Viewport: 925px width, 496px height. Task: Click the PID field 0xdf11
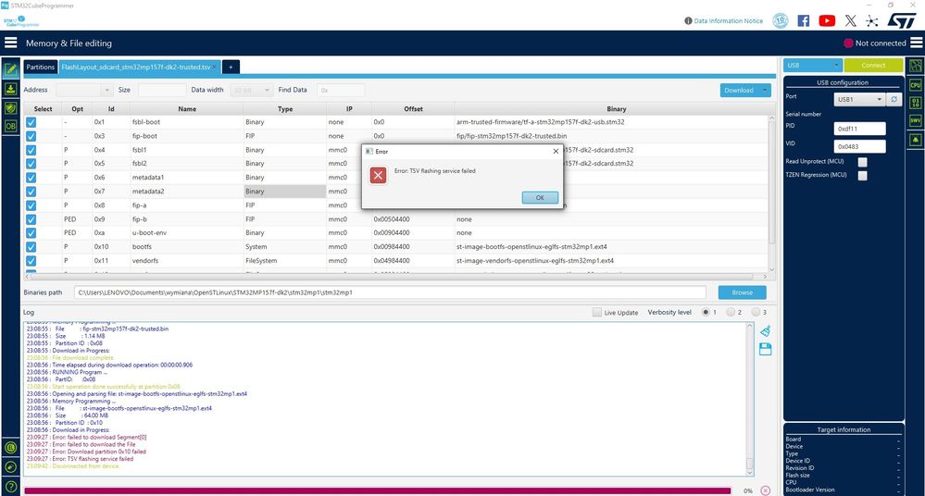click(859, 129)
